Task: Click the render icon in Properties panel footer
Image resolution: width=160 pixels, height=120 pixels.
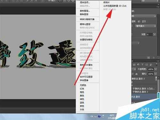Action: pyautogui.click(x=148, y=58)
